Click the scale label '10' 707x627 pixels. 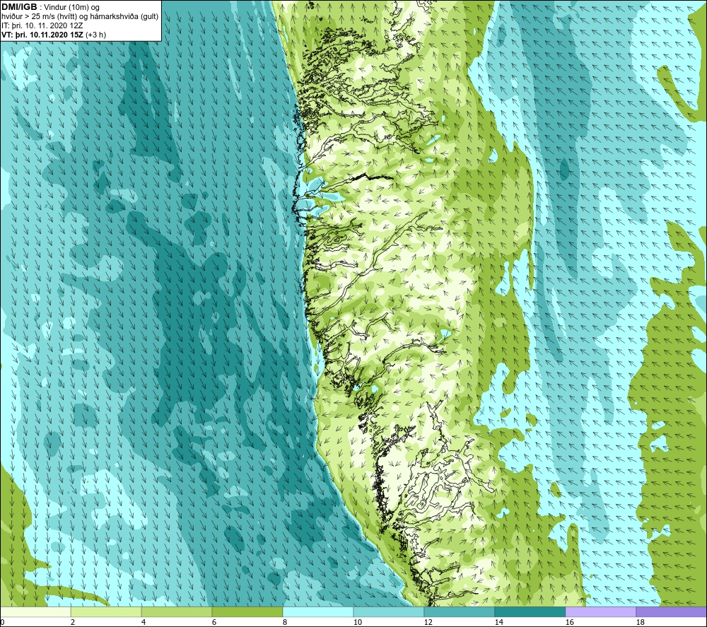(358, 623)
